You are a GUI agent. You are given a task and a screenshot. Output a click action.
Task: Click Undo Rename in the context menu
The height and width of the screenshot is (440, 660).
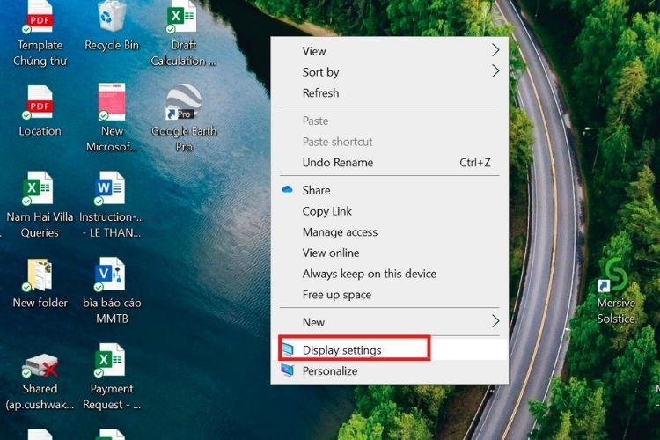click(x=389, y=163)
